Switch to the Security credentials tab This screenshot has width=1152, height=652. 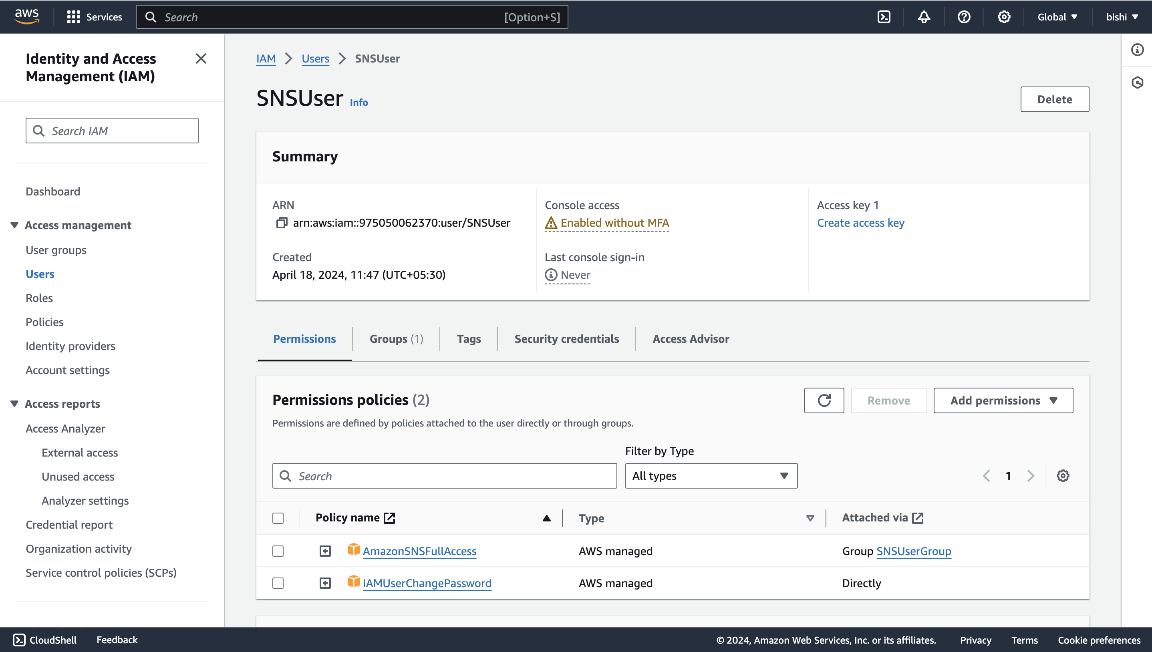566,339
